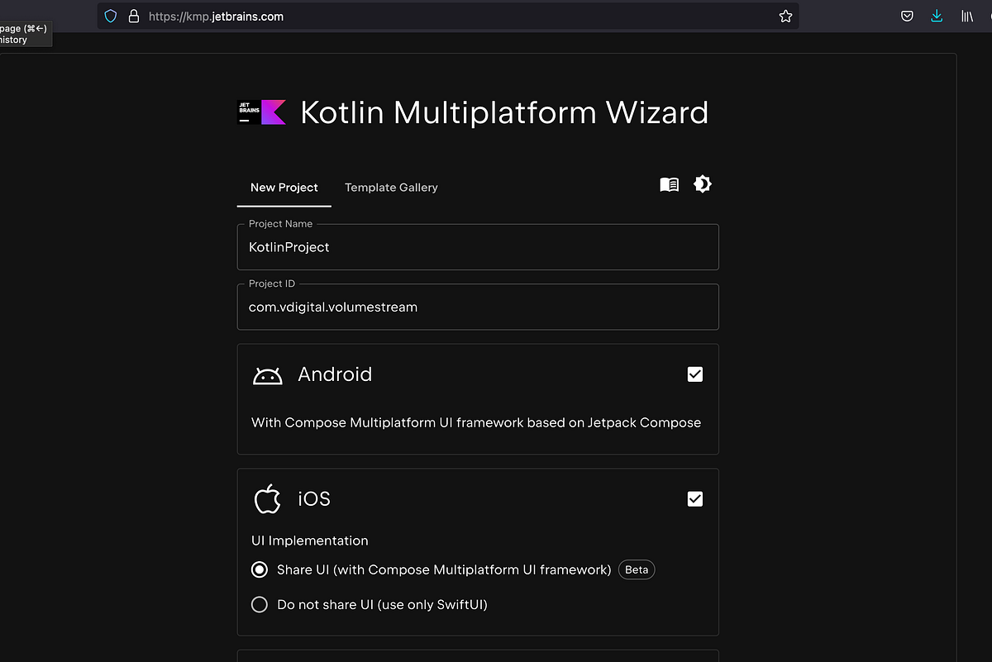Select the New Project tab

tap(284, 188)
